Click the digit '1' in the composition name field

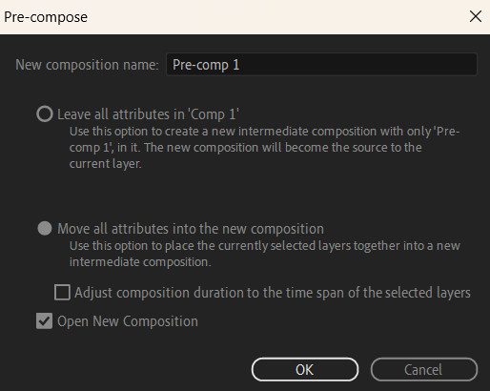pyautogui.click(x=236, y=65)
